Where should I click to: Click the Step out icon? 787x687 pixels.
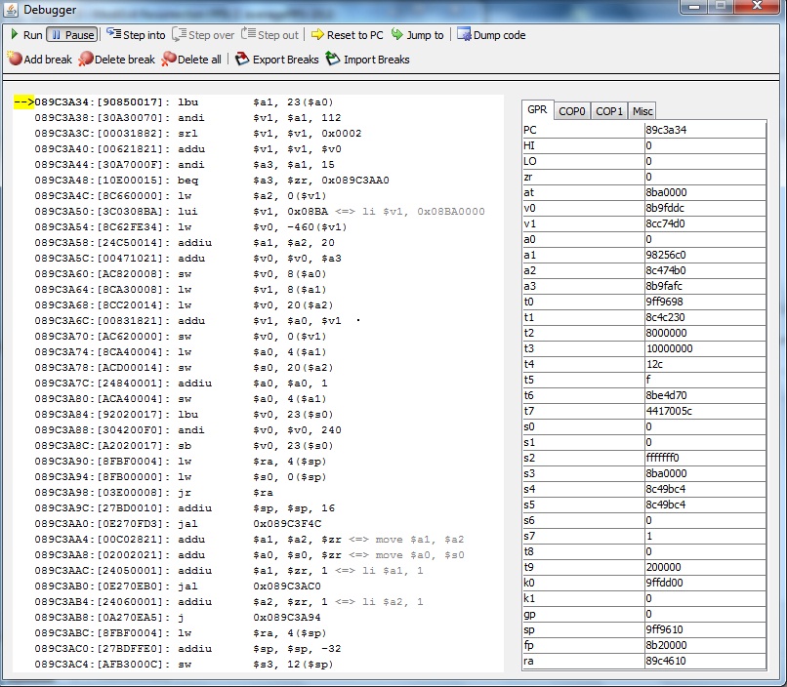248,35
